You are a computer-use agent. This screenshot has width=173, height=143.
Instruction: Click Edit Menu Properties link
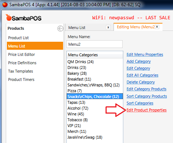point(145,54)
